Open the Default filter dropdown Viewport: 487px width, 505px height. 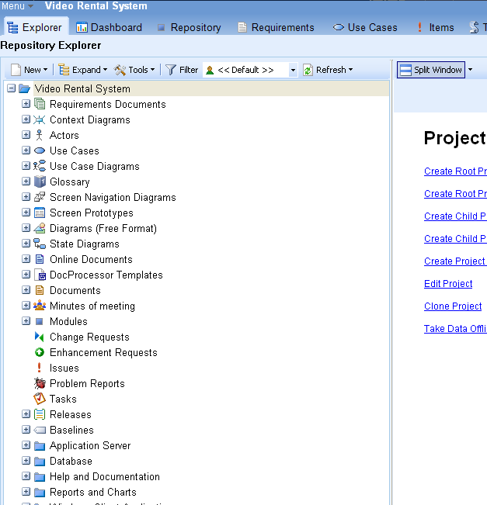pyautogui.click(x=293, y=70)
